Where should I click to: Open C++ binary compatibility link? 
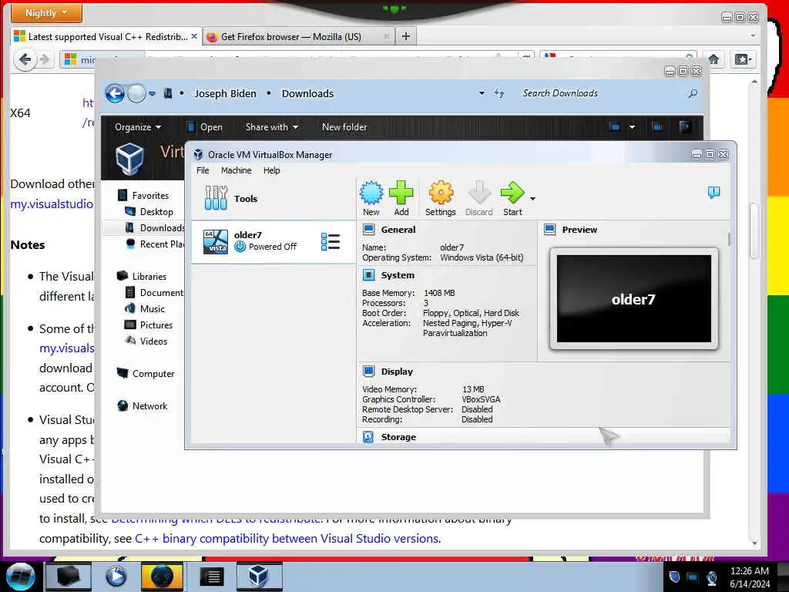[x=287, y=538]
